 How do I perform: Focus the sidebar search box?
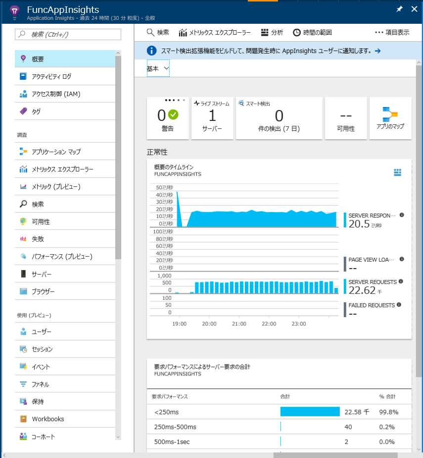pyautogui.click(x=68, y=34)
